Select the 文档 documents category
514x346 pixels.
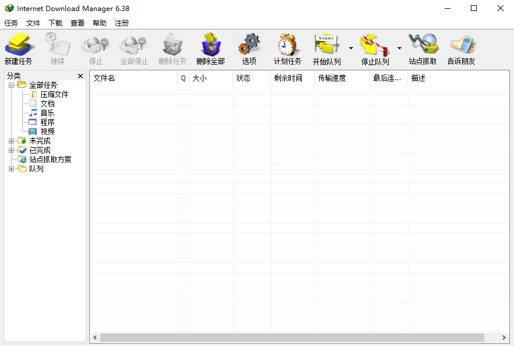click(48, 104)
